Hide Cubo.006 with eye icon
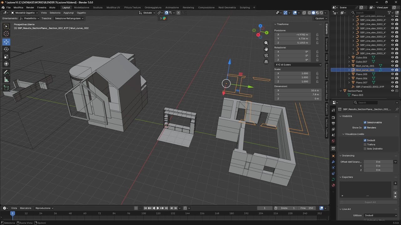This screenshot has width=401, height=225. click(x=392, y=57)
